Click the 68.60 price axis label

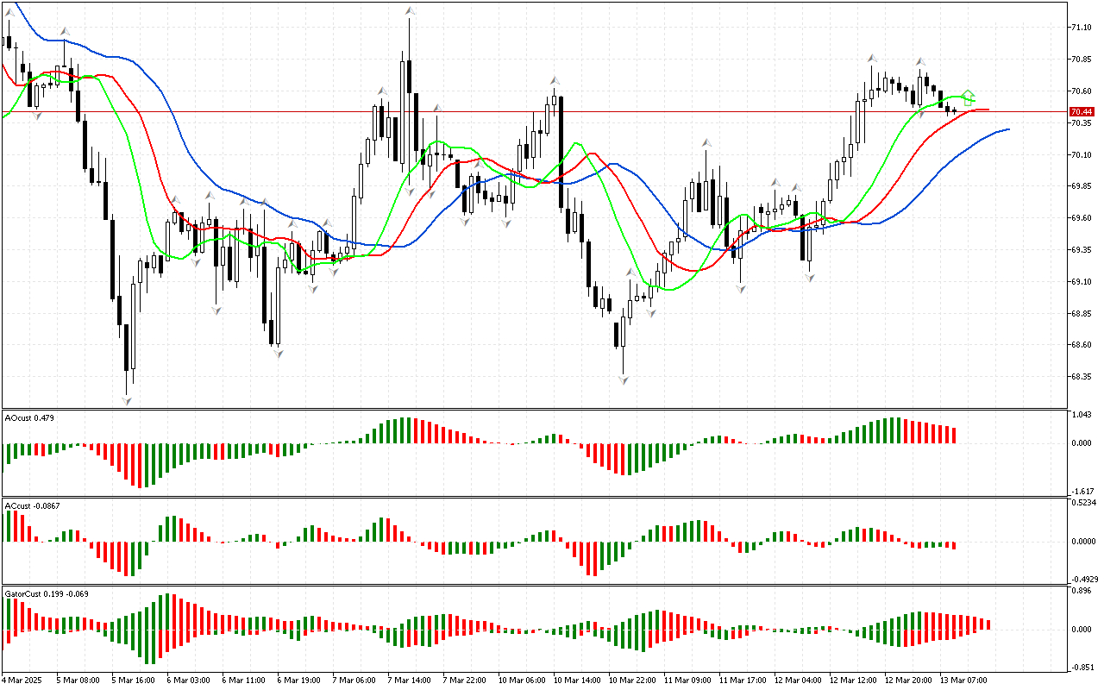point(1081,345)
